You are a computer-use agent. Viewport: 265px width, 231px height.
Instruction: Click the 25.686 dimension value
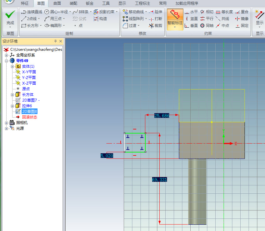[x=162, y=116]
